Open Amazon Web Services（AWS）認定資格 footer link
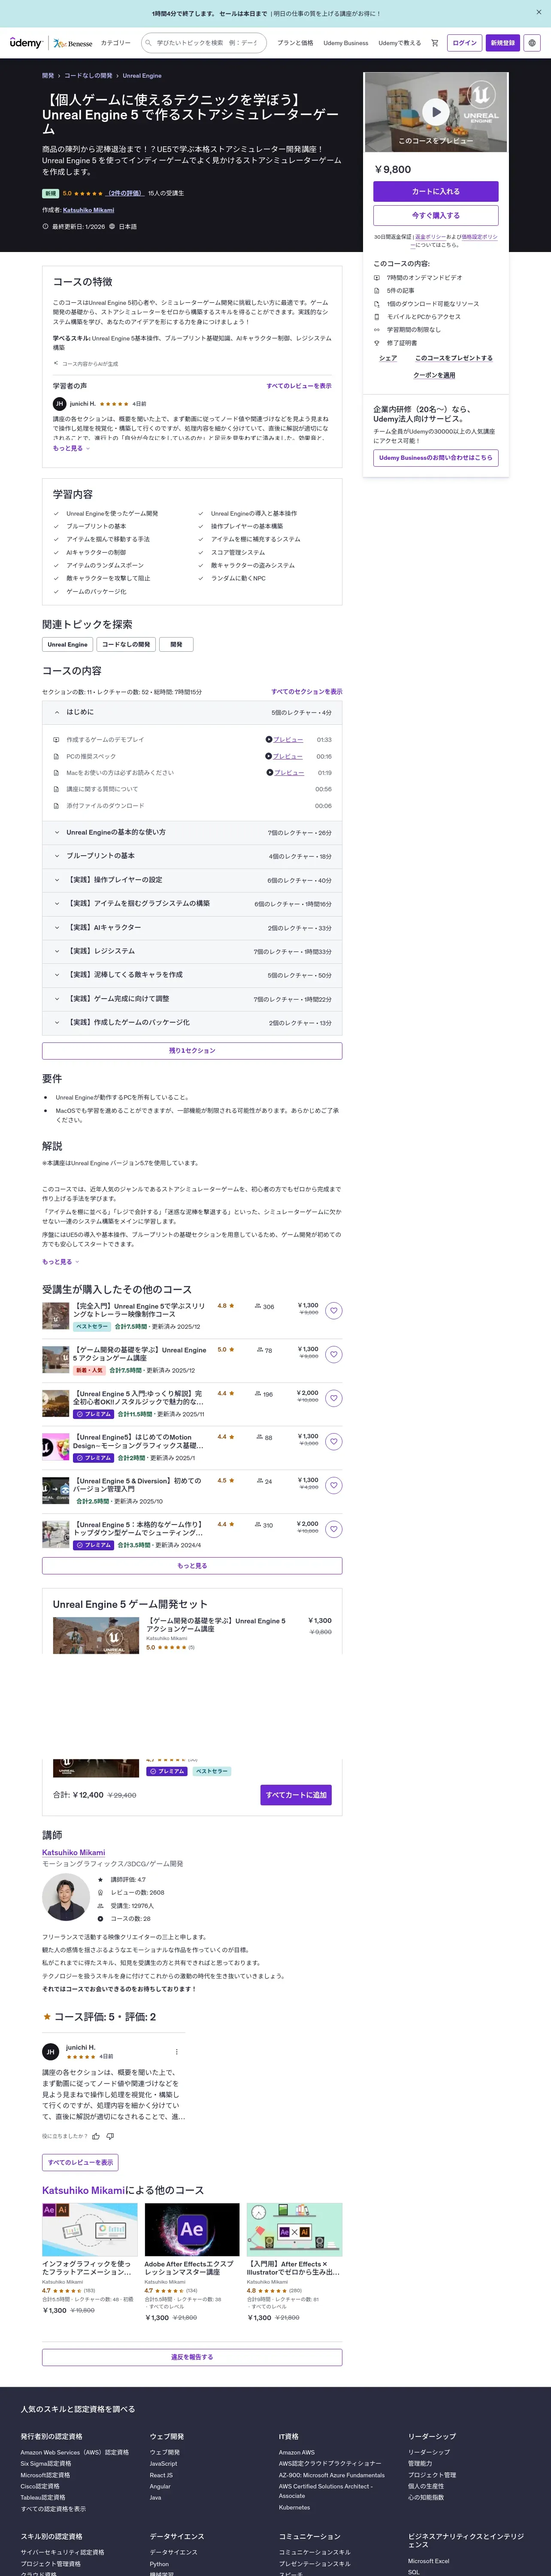This screenshot has height=2576, width=551. (75, 2452)
